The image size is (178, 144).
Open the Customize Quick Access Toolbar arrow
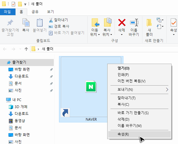(25, 5)
